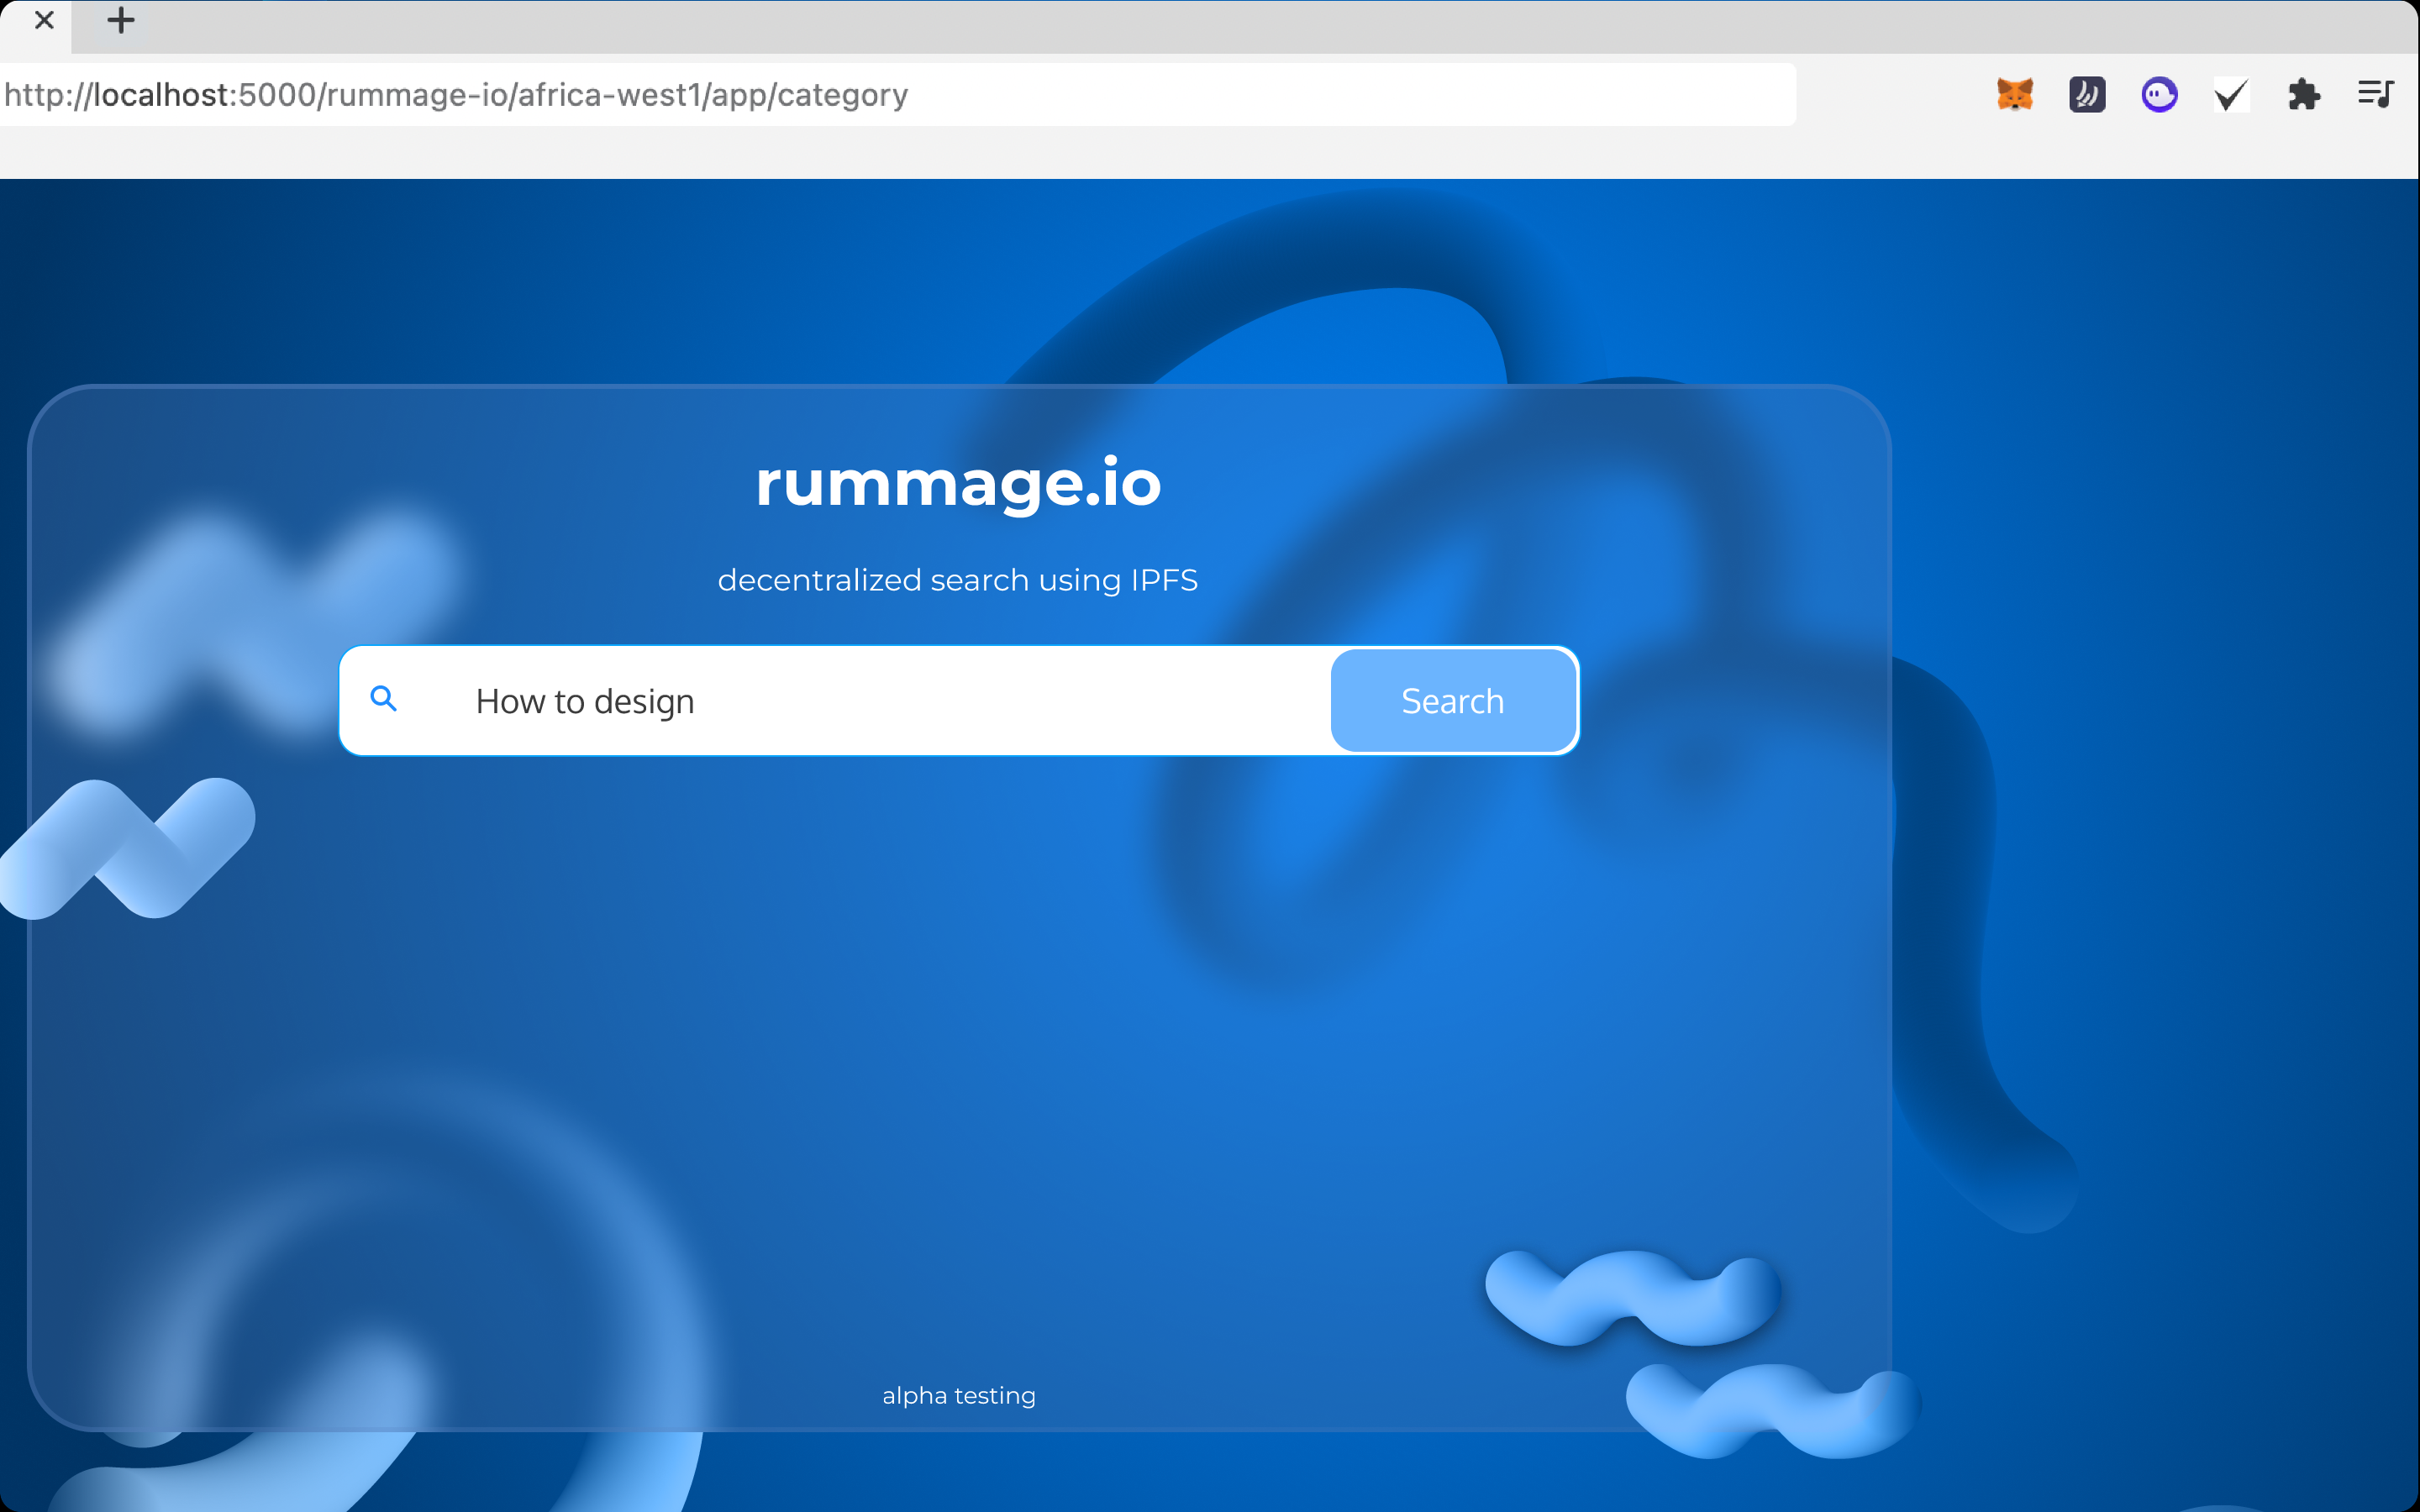Open the media playlist control icon
Screen dimensions: 2420x1512
coord(2375,95)
